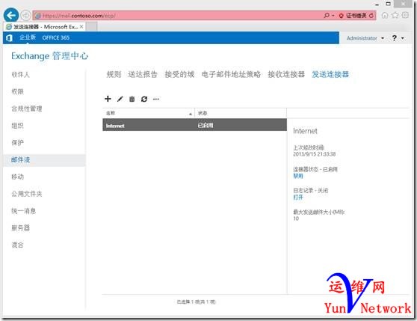Open 权限 in the left navigation

(17, 92)
